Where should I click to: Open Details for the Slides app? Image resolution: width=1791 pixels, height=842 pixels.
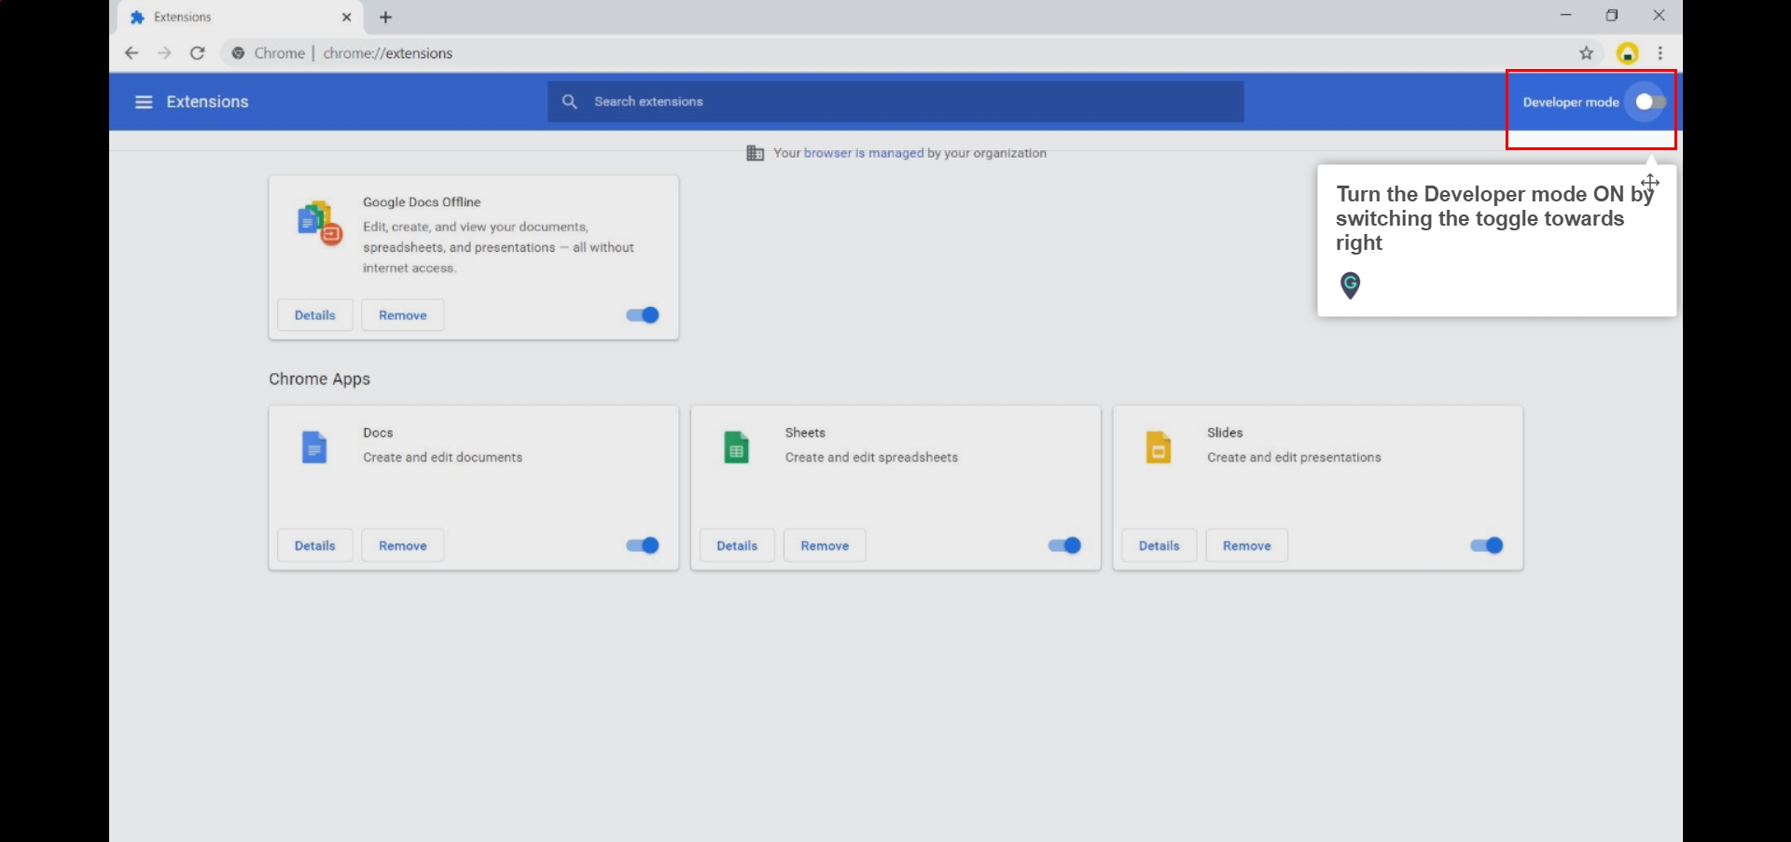[x=1159, y=545]
